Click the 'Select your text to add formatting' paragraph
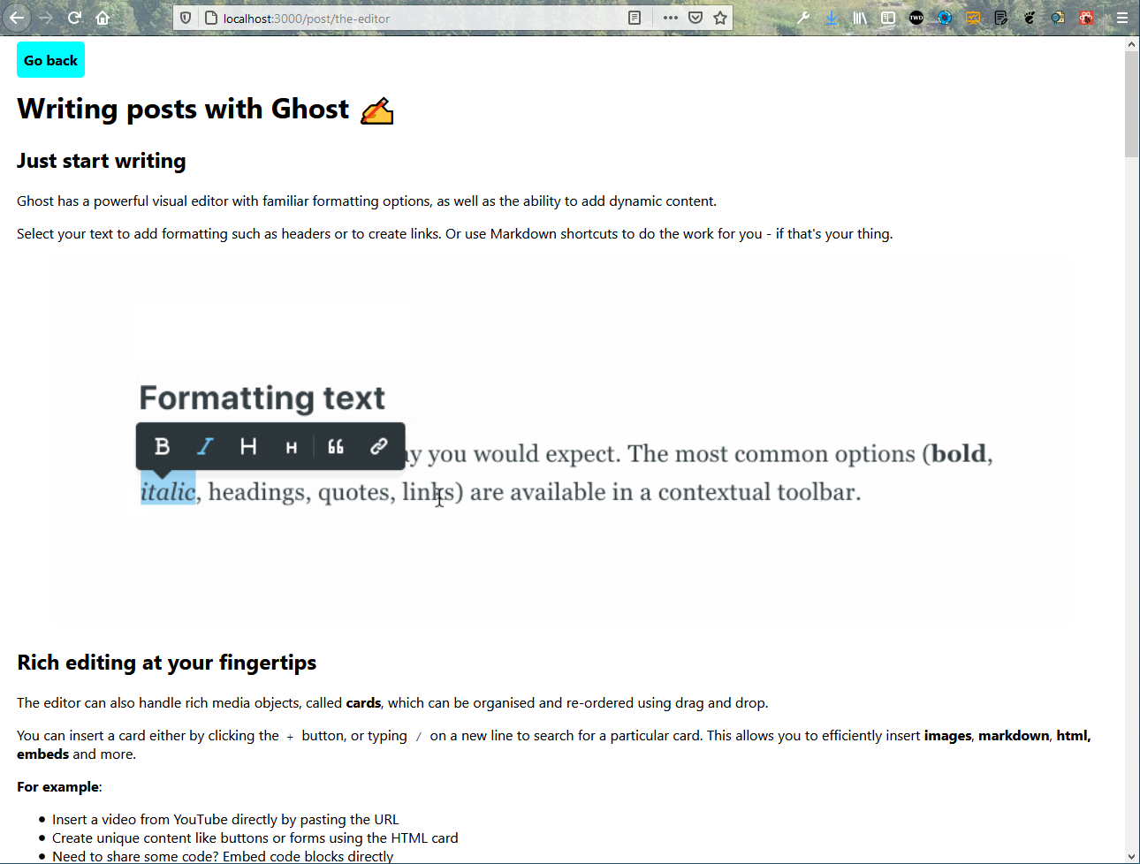Image resolution: width=1140 pixels, height=864 pixels. pos(455,234)
